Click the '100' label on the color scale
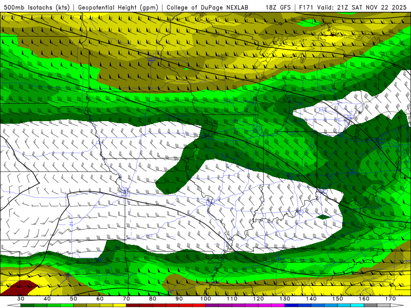This screenshot has width=411, height=308. click(206, 299)
